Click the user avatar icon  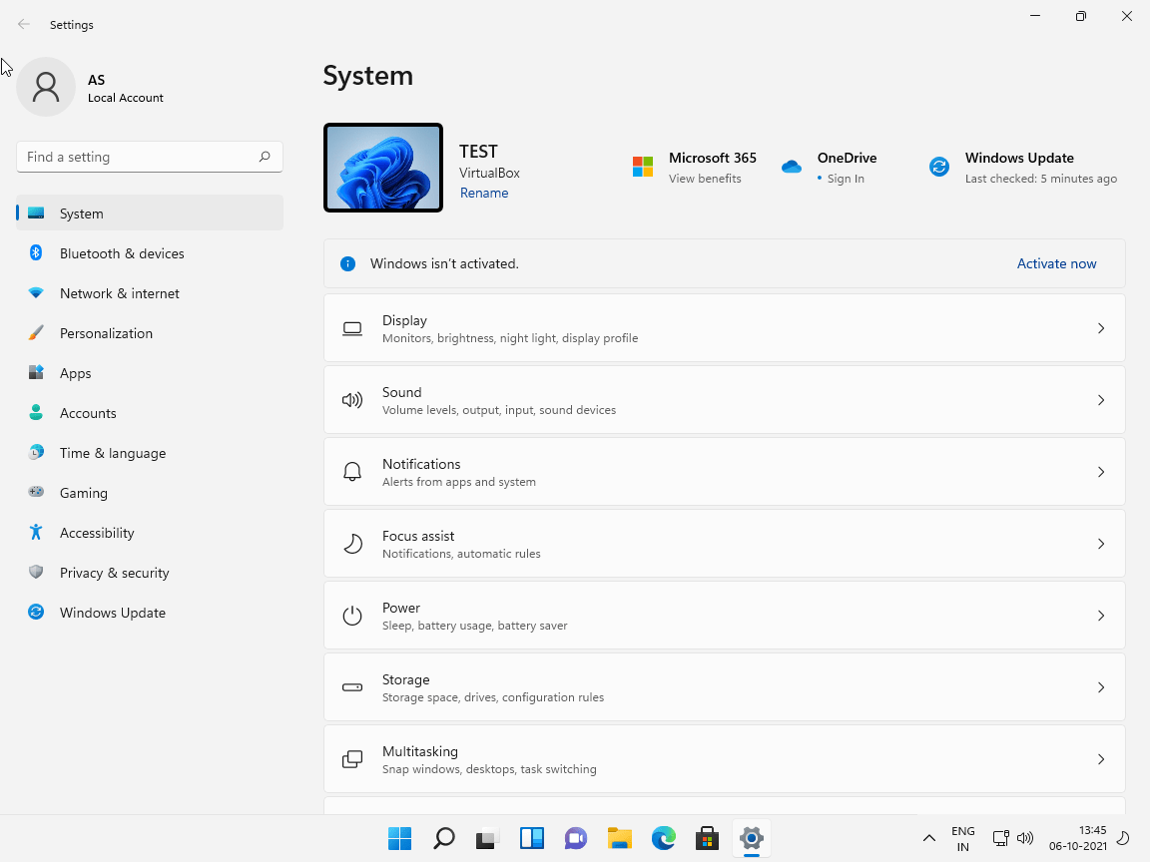[46, 87]
